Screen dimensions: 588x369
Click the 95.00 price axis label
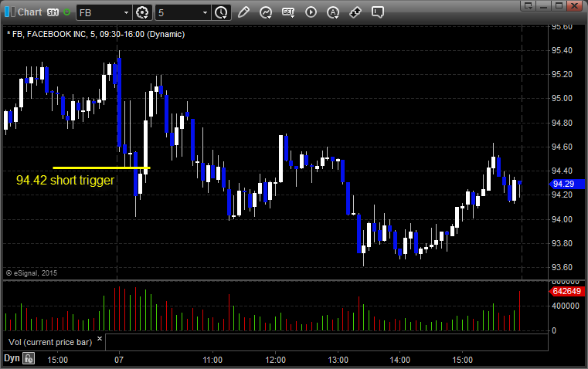point(562,99)
